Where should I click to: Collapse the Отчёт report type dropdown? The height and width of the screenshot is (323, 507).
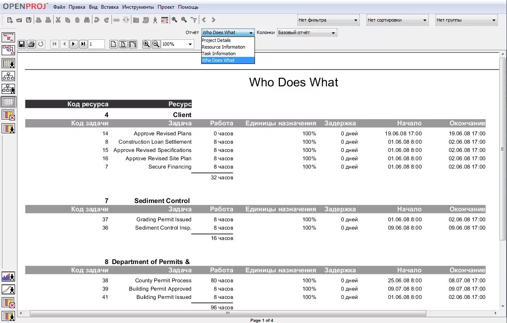[228, 32]
